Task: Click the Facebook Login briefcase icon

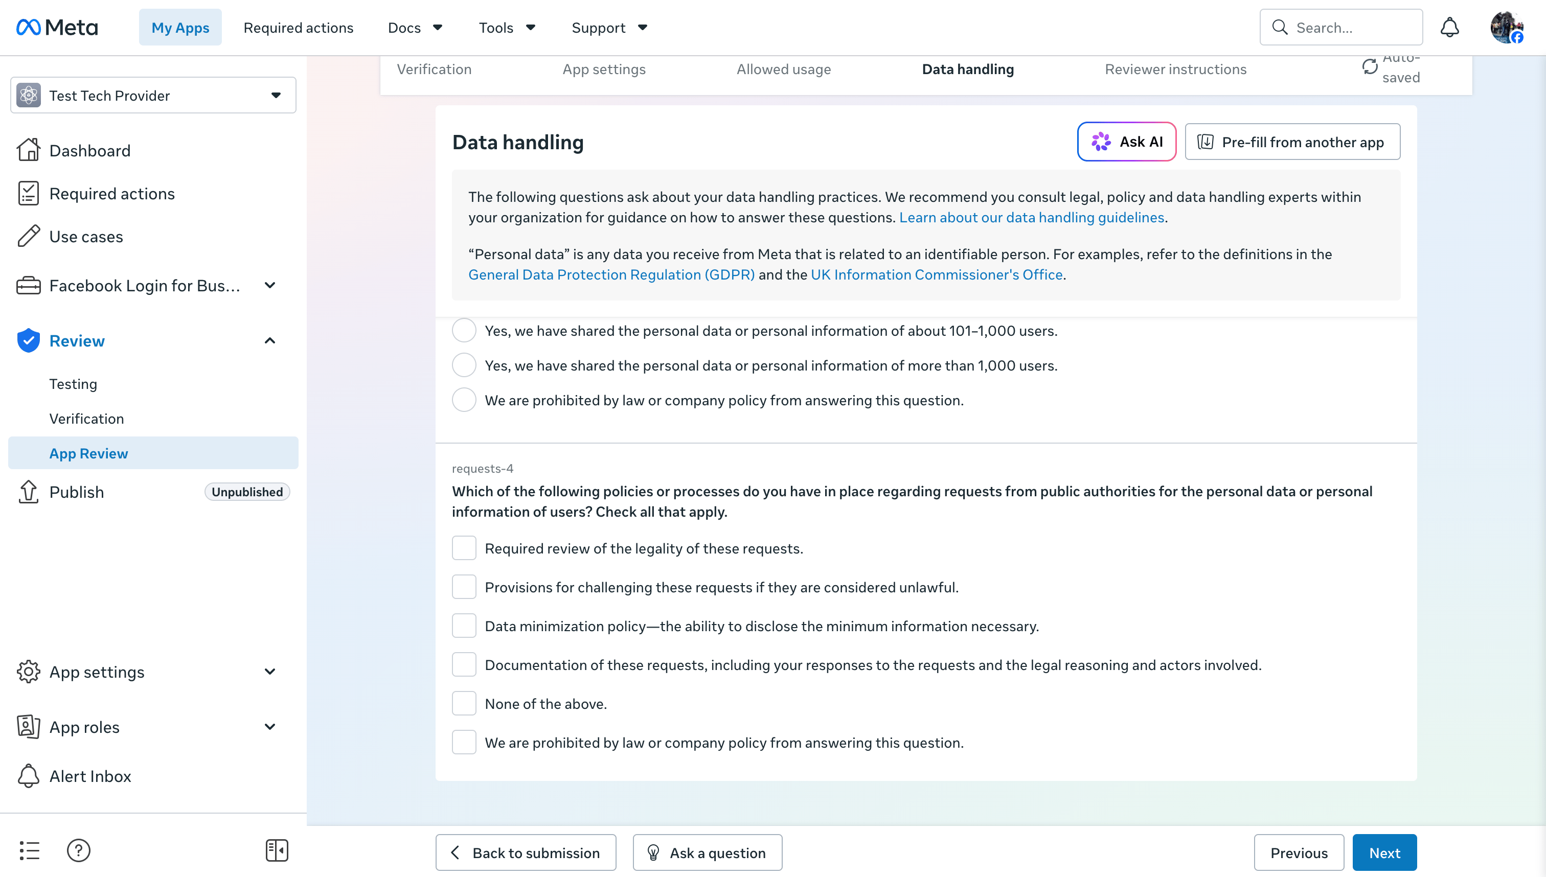Action: 28,286
